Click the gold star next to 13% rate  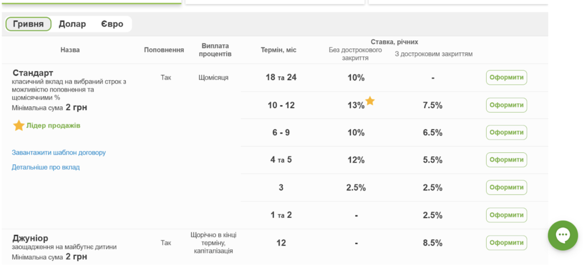370,101
